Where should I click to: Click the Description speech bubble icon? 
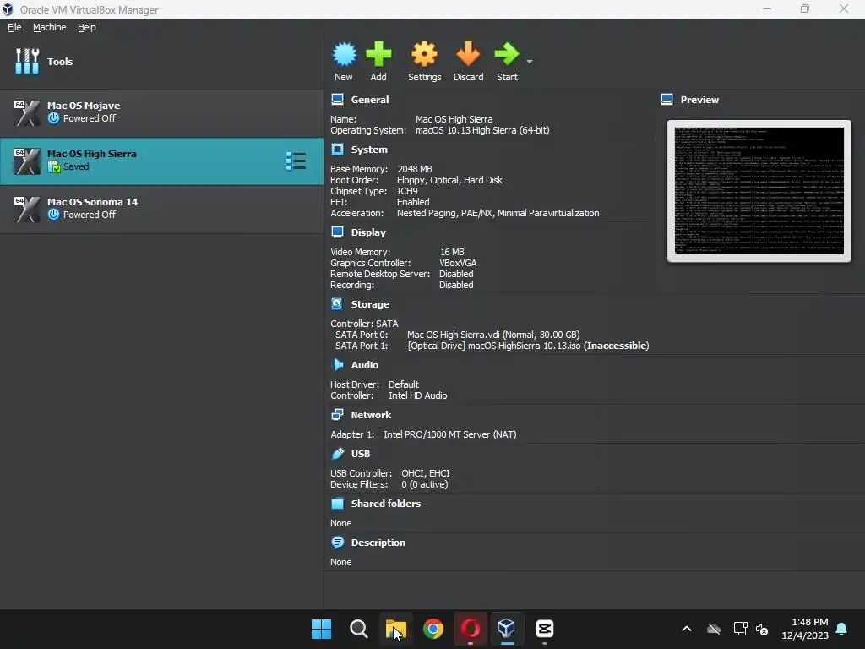pyautogui.click(x=337, y=542)
